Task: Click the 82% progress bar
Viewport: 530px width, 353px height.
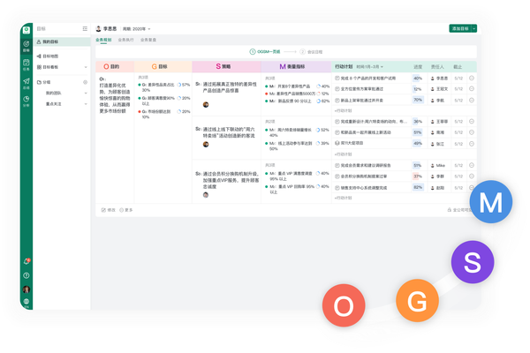Action: pyautogui.click(x=418, y=187)
